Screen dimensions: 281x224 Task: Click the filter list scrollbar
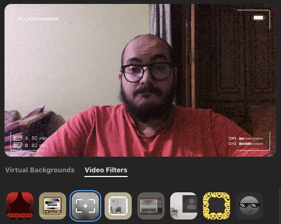[280, 205]
